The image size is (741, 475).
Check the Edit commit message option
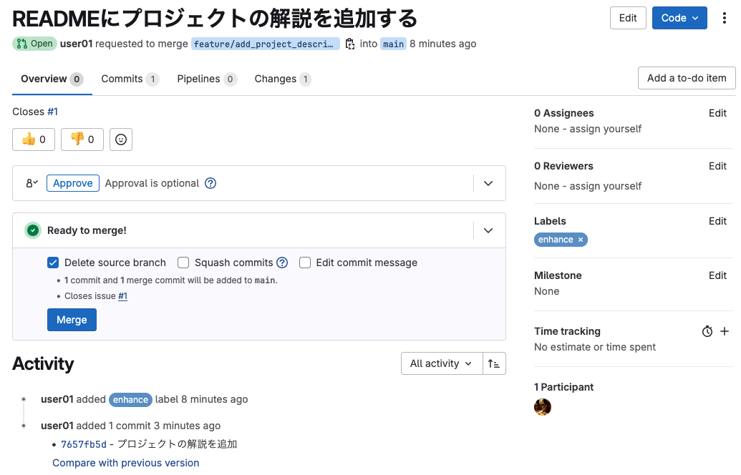pos(305,263)
